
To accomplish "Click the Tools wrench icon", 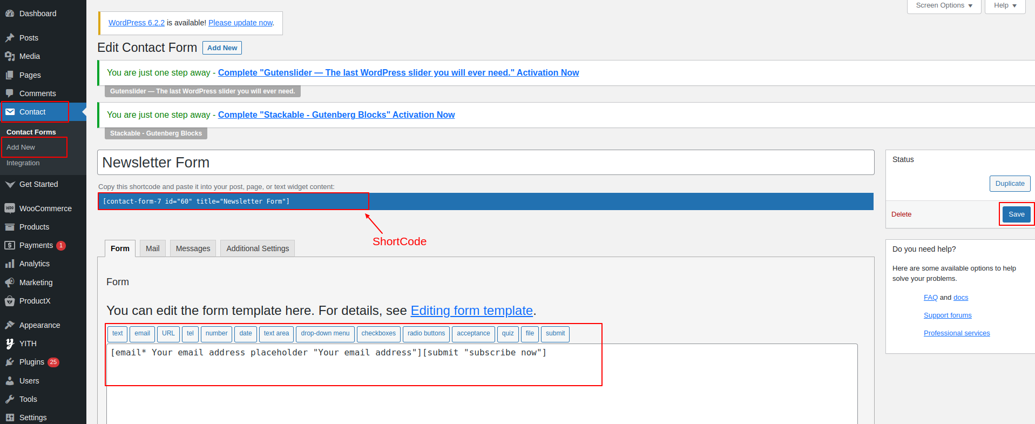I will 10,399.
